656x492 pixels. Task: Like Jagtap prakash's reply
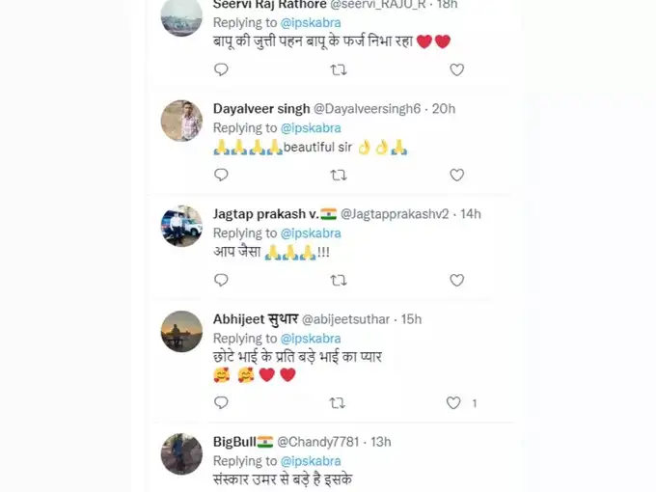(x=456, y=280)
